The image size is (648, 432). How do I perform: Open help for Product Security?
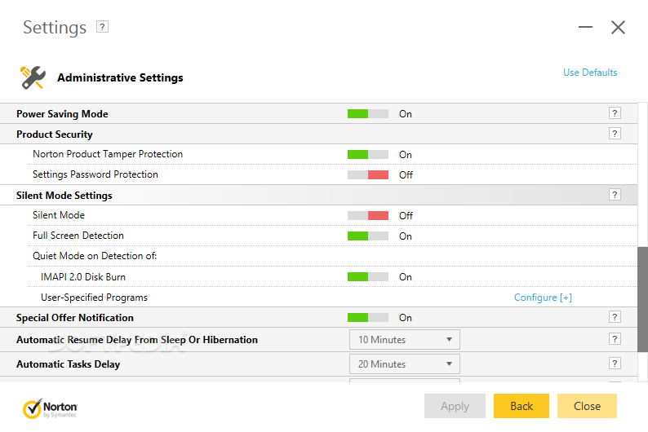615,134
